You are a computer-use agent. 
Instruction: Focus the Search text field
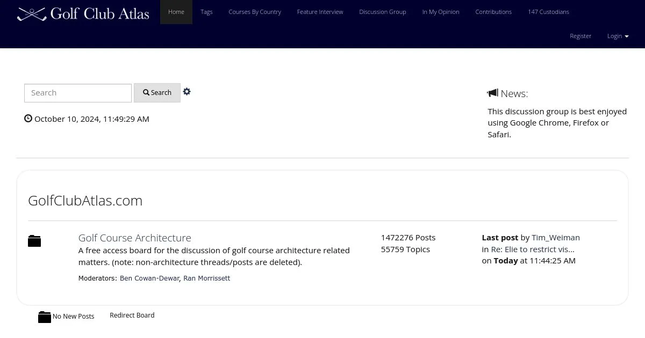coord(78,93)
